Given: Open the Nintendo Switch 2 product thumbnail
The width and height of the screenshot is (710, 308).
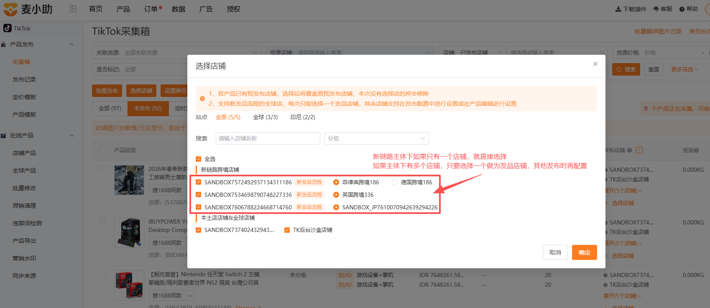Looking at the screenshot, I should (x=129, y=285).
